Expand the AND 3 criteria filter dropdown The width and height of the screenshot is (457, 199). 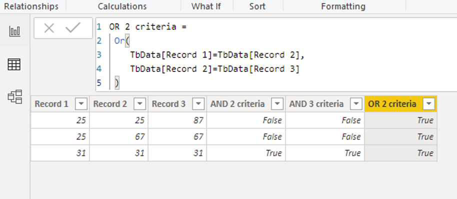(356, 103)
